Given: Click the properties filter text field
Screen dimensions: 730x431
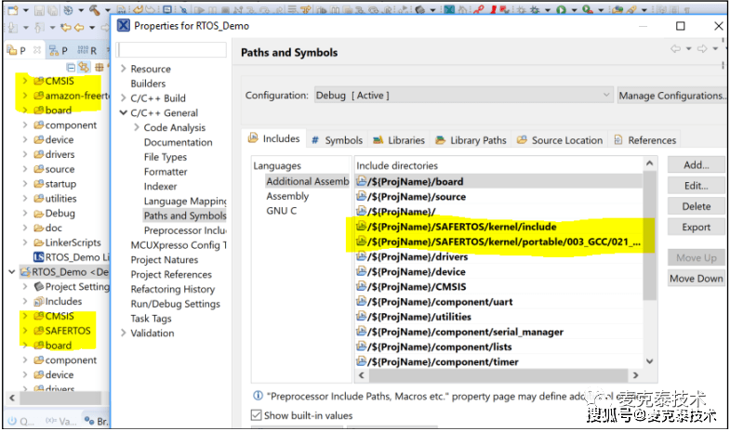Looking at the screenshot, I should tap(172, 48).
